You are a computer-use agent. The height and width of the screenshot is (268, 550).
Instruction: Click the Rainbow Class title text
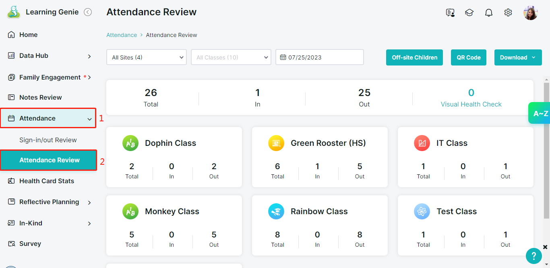click(x=319, y=211)
